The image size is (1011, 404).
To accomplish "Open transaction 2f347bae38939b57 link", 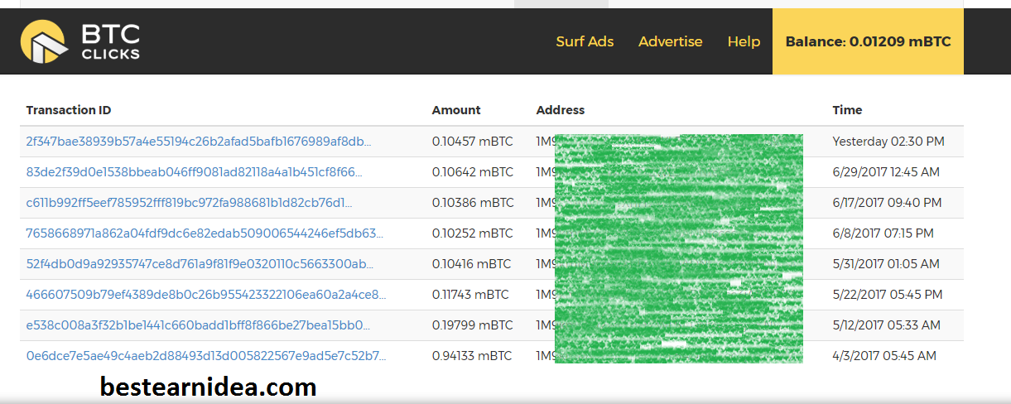I will (199, 142).
